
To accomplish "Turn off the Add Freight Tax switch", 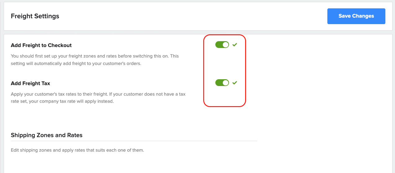I will (222, 83).
